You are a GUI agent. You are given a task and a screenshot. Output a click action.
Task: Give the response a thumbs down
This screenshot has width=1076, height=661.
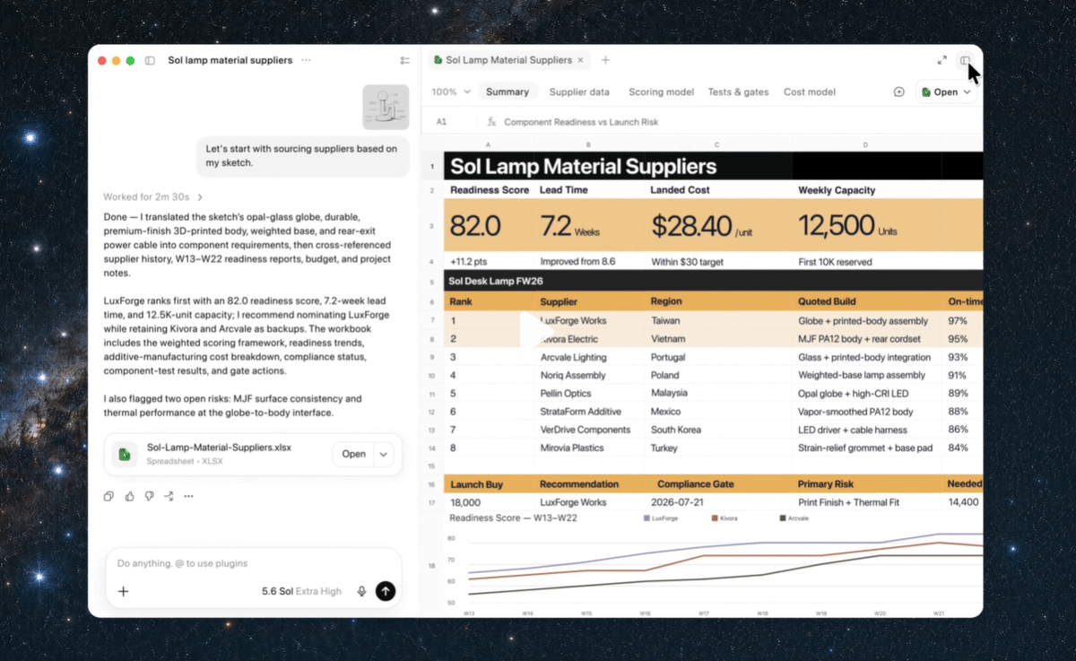[149, 496]
